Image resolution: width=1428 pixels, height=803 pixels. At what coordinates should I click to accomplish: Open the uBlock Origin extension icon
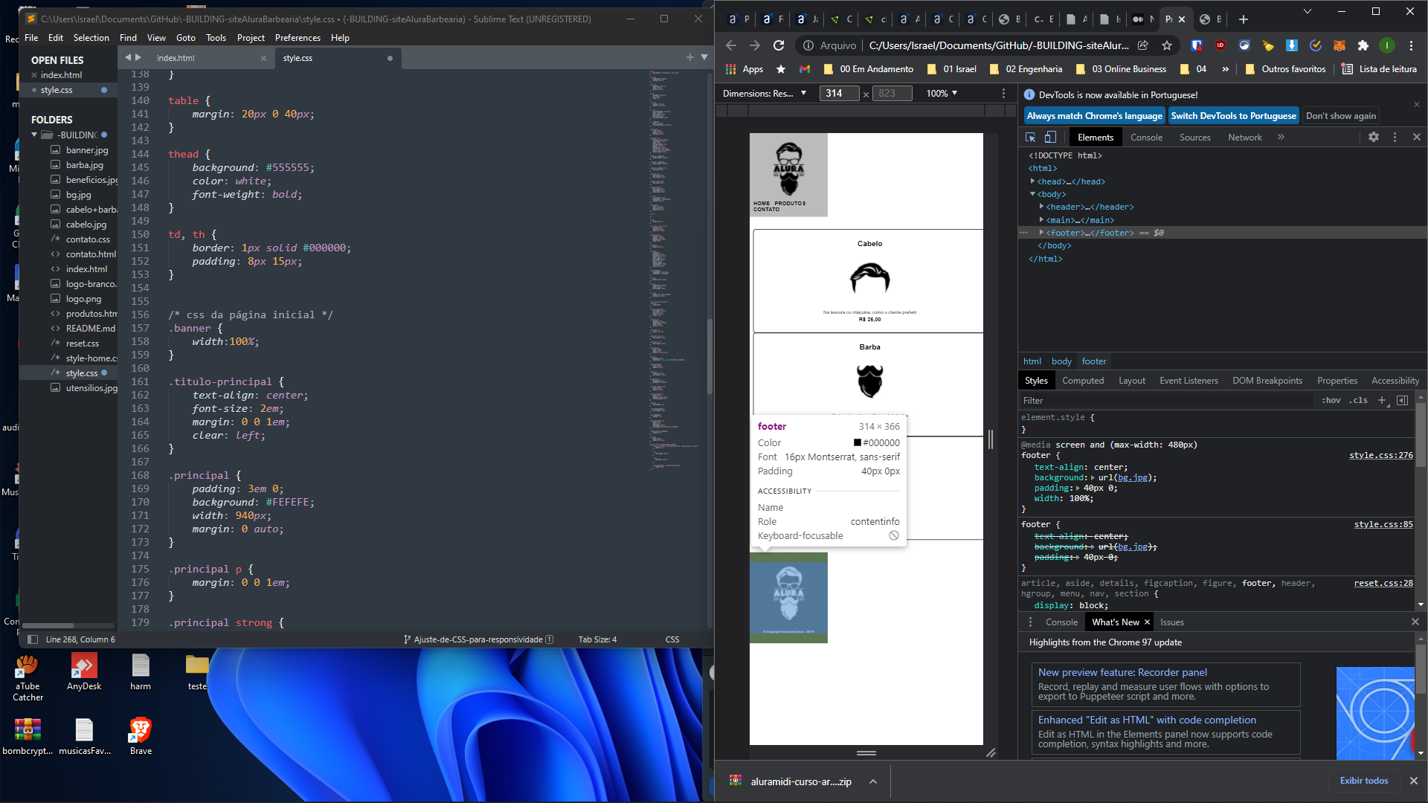pos(1220,45)
